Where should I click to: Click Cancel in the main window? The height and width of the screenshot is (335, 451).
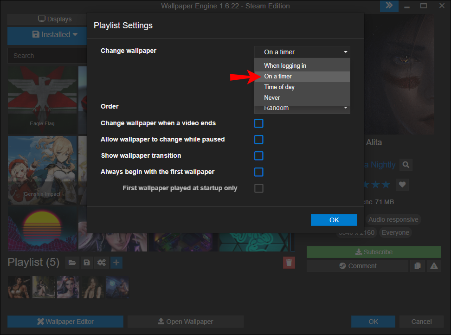point(421,322)
